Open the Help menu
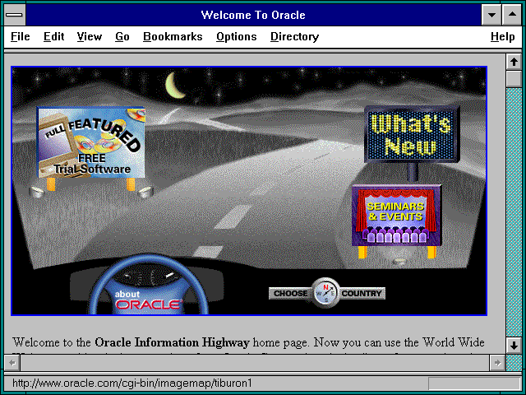Viewport: 526px width, 395px height. pyautogui.click(x=502, y=36)
